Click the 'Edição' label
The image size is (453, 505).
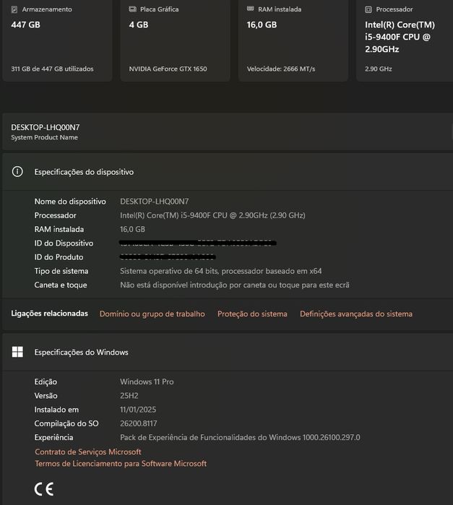pos(46,381)
